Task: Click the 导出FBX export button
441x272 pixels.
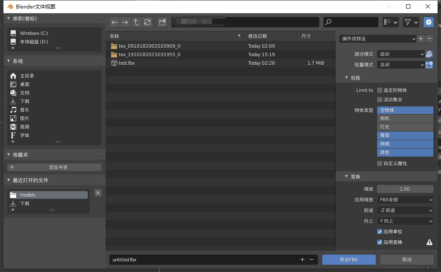Action: click(x=349, y=259)
